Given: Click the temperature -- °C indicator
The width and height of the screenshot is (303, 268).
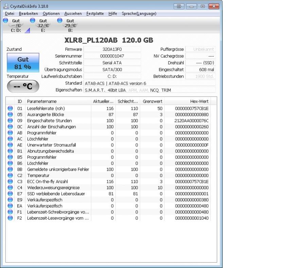Looking at the screenshot, I should click(23, 86).
